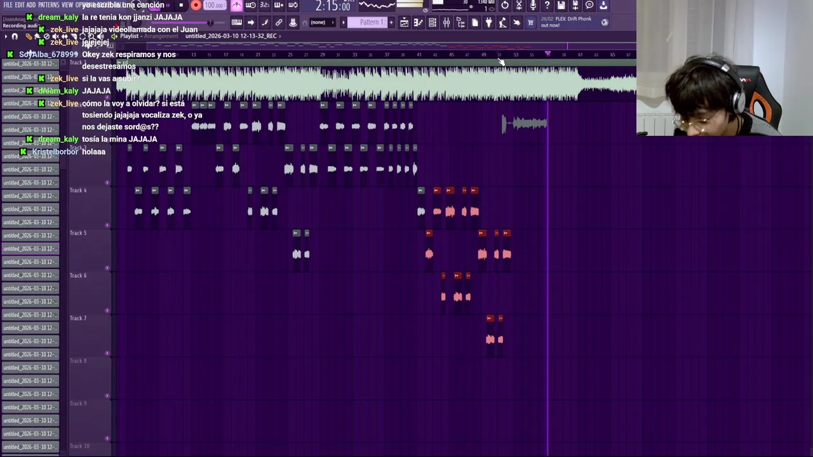Select the playlist Zoom magnifier tool
813x457 pixels.
click(91, 37)
